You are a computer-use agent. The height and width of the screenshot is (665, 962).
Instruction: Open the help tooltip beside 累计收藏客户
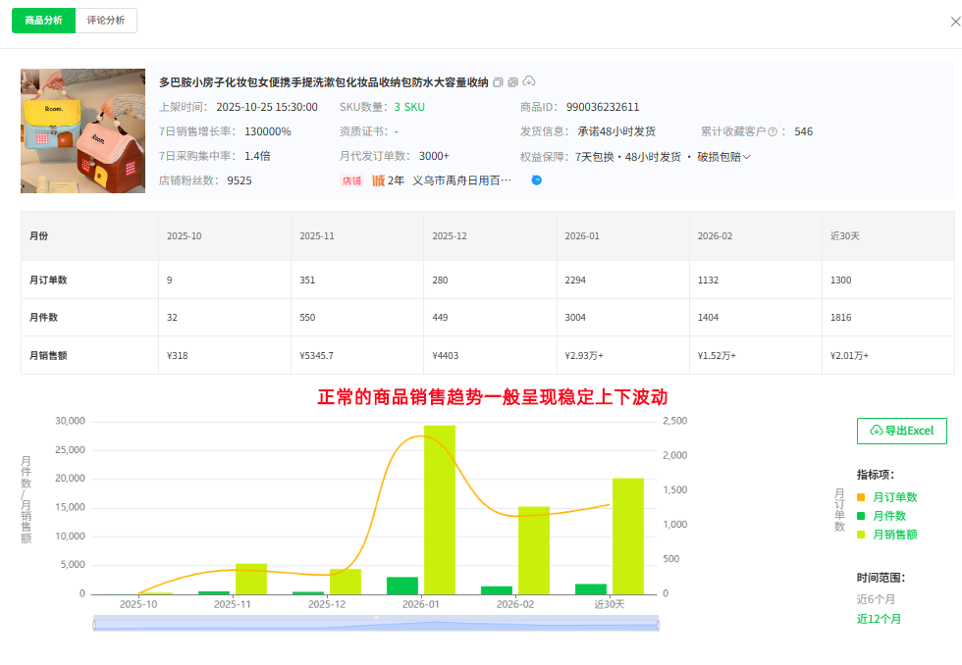[x=771, y=130]
